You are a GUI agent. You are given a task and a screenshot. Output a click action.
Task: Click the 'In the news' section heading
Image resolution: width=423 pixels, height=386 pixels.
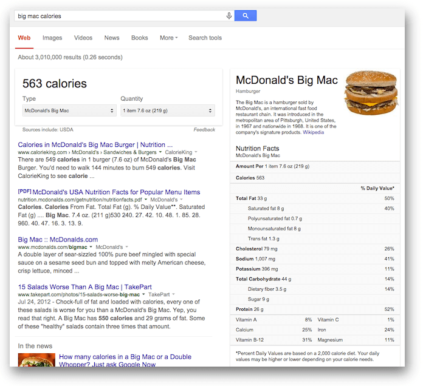pos(35,346)
